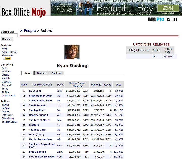Click the Par. studio link for The Big Short
The height and width of the screenshot is (159, 182).
[x=59, y=110]
